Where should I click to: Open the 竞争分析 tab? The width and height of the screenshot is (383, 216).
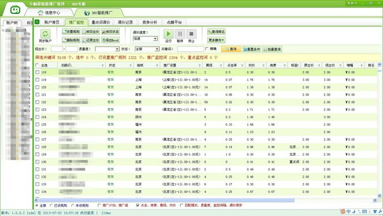pos(150,22)
